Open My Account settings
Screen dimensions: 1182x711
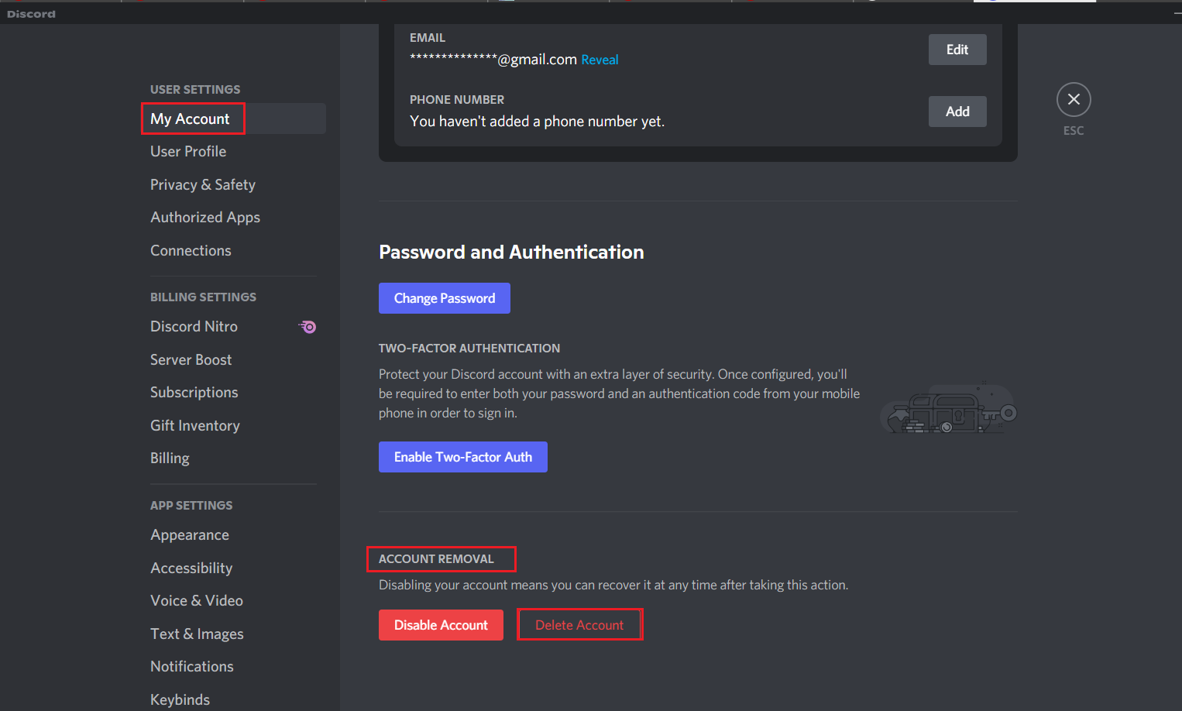[x=191, y=119]
